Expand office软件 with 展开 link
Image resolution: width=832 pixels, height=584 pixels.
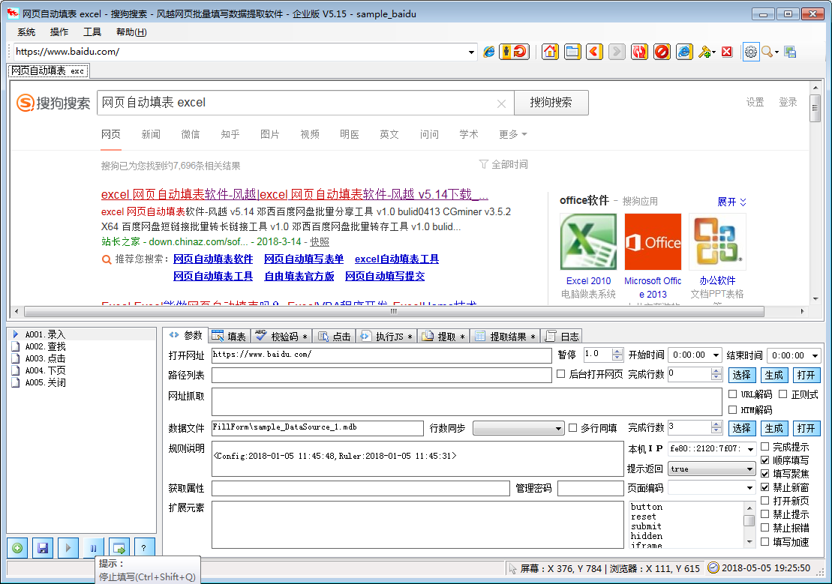(x=731, y=202)
